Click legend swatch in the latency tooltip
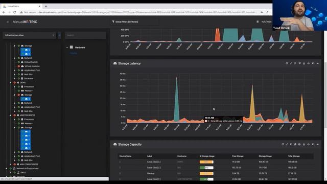This screenshot has width=327, height=184. click(x=206, y=121)
